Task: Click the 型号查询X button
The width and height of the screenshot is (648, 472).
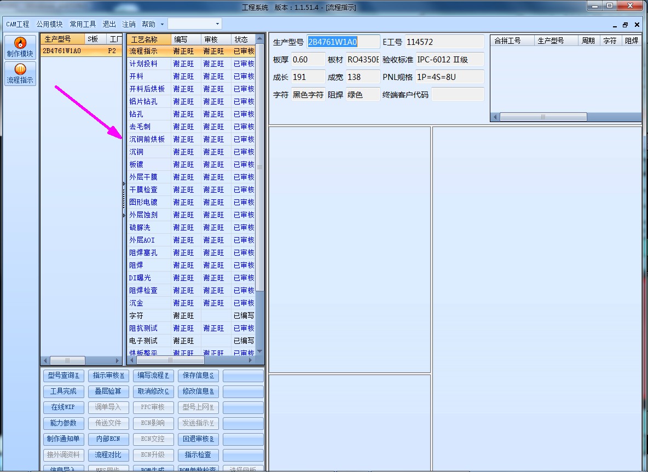Action: click(x=63, y=375)
